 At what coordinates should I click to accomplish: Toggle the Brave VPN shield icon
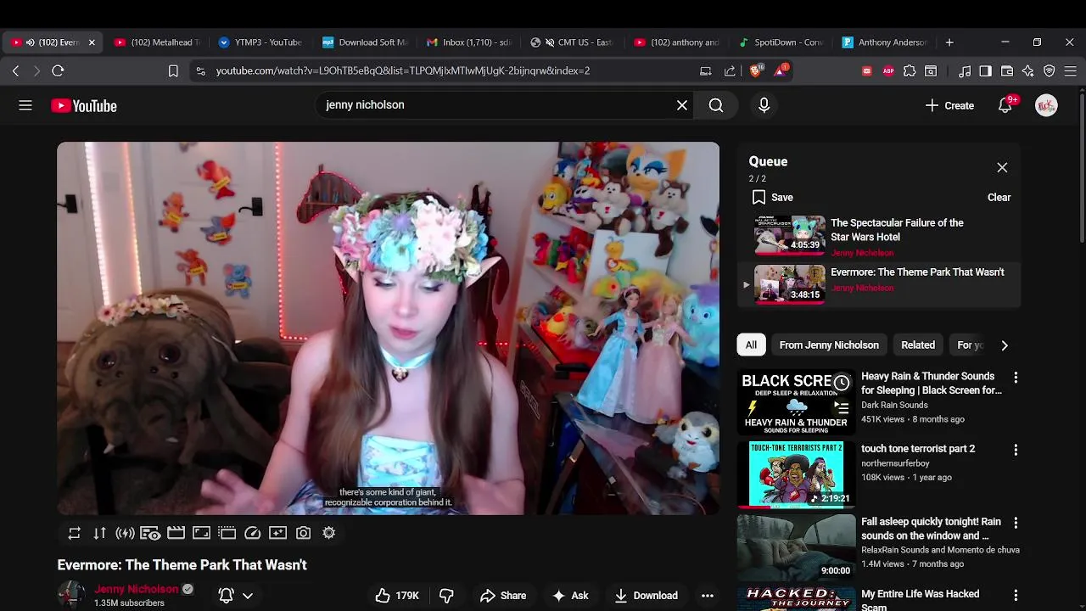(x=1050, y=71)
